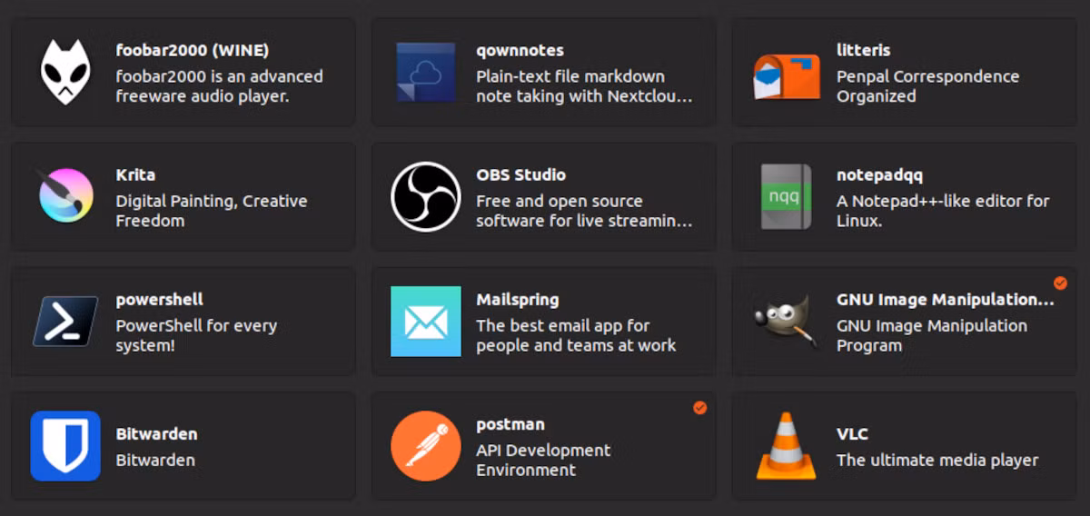The height and width of the screenshot is (516, 1090).
Task: Open the notepadqq app title
Action: point(879,174)
